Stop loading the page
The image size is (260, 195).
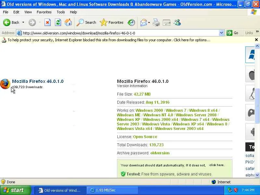(x=47, y=22)
